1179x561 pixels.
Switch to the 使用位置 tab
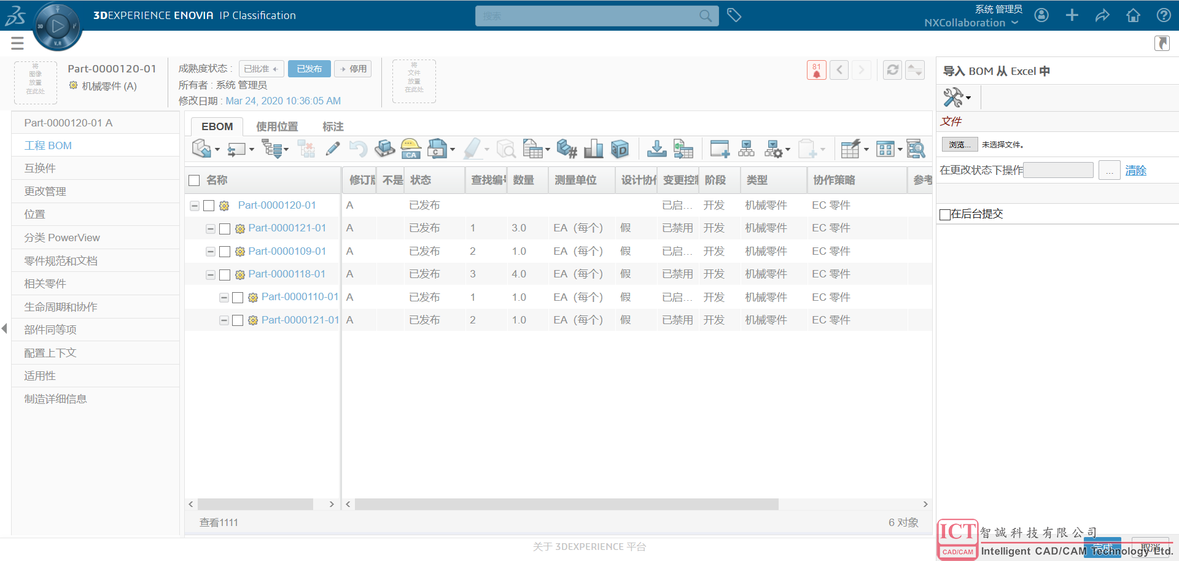point(277,126)
